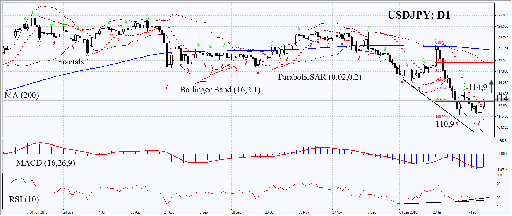Viewport: 512px width, 216px height.
Task: Click the Fibonacci 61.80% level label
Action: pos(441,88)
